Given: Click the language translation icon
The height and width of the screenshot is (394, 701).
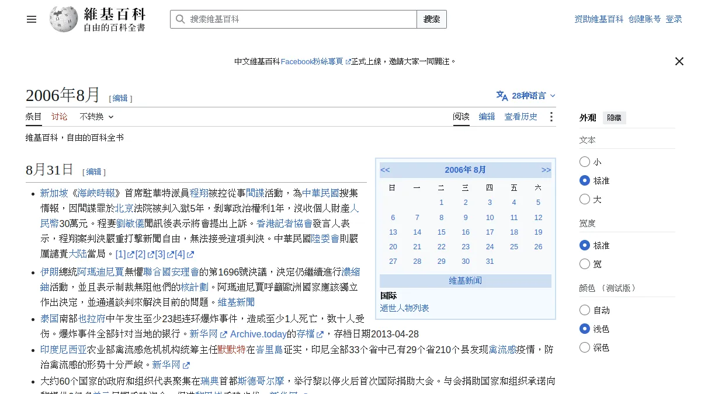Looking at the screenshot, I should point(502,96).
